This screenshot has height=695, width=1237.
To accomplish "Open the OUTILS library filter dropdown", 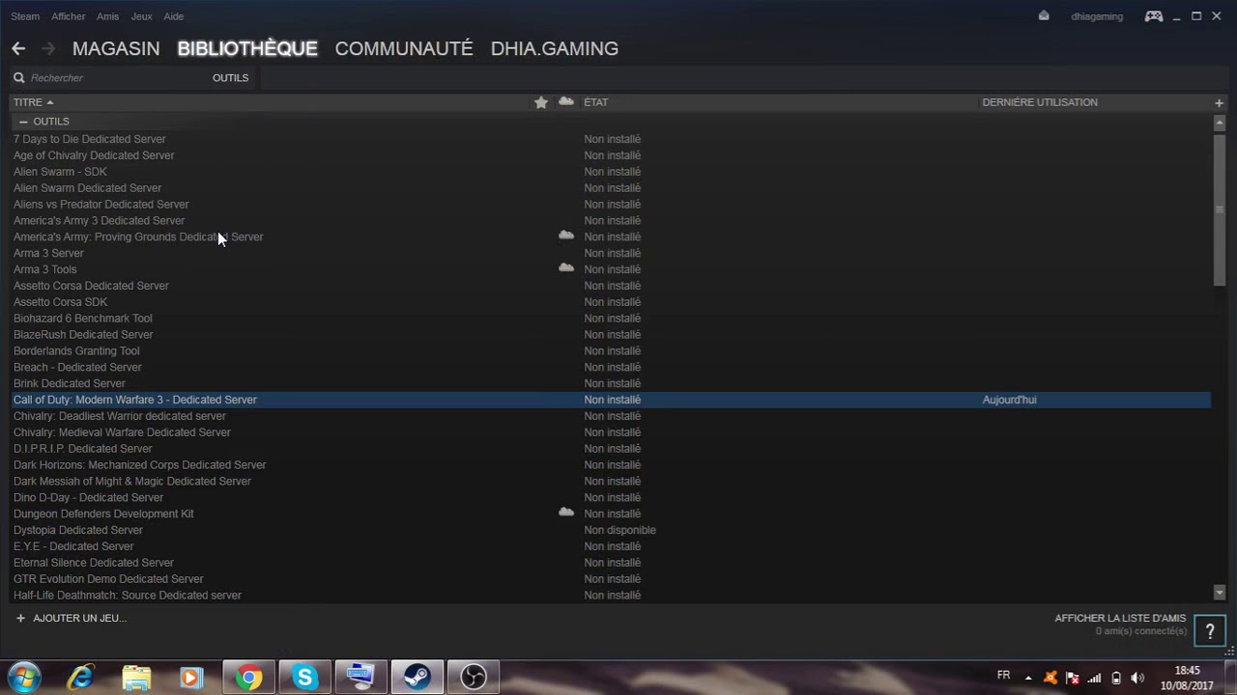I will pos(230,78).
